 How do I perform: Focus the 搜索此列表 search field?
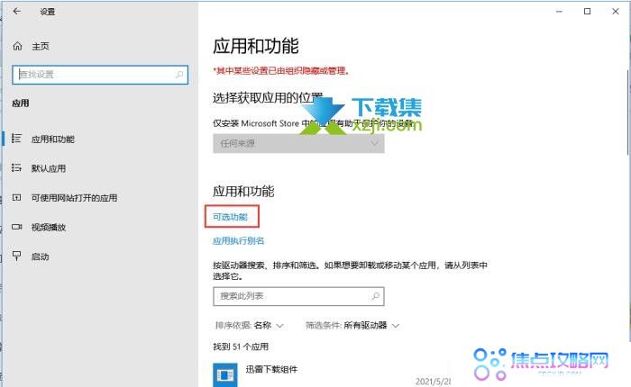(298, 296)
